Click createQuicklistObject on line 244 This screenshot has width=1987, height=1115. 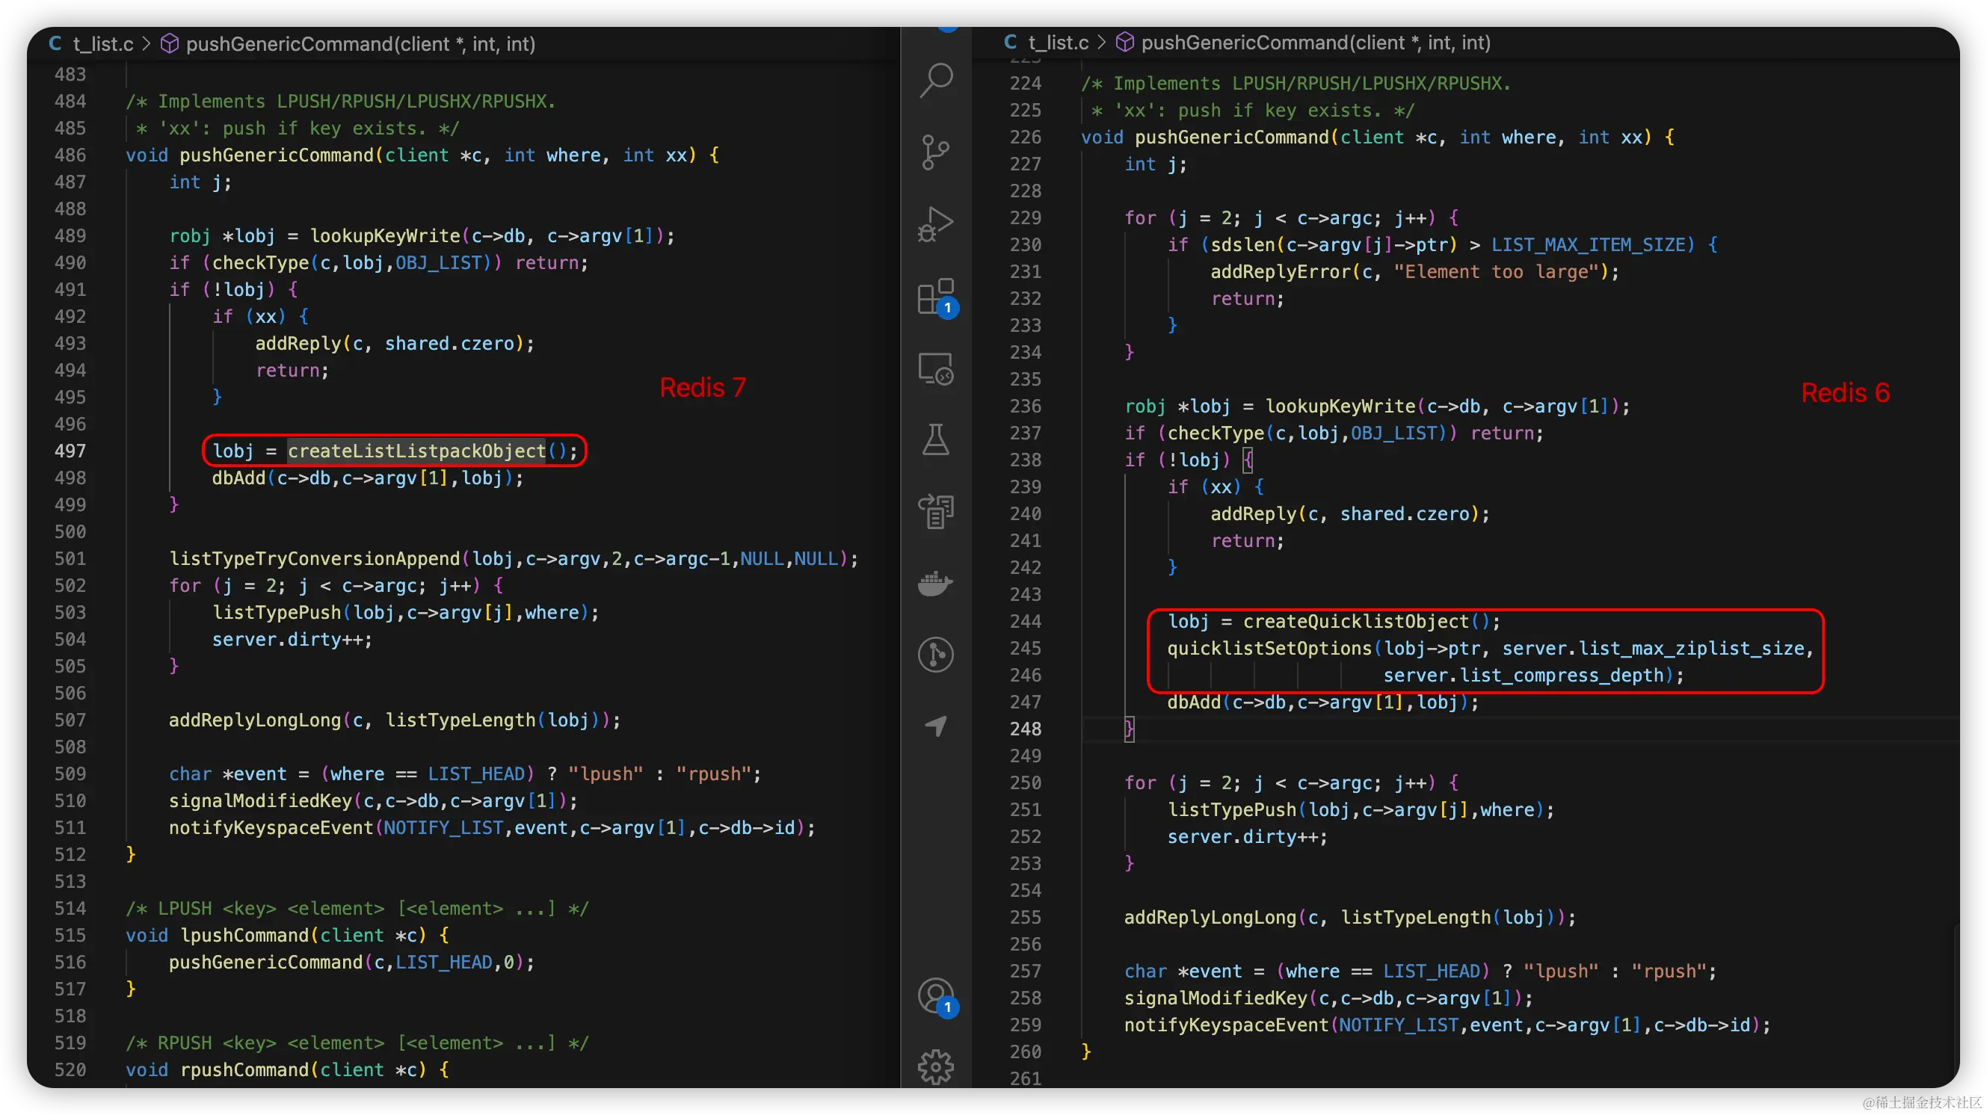point(1356,622)
